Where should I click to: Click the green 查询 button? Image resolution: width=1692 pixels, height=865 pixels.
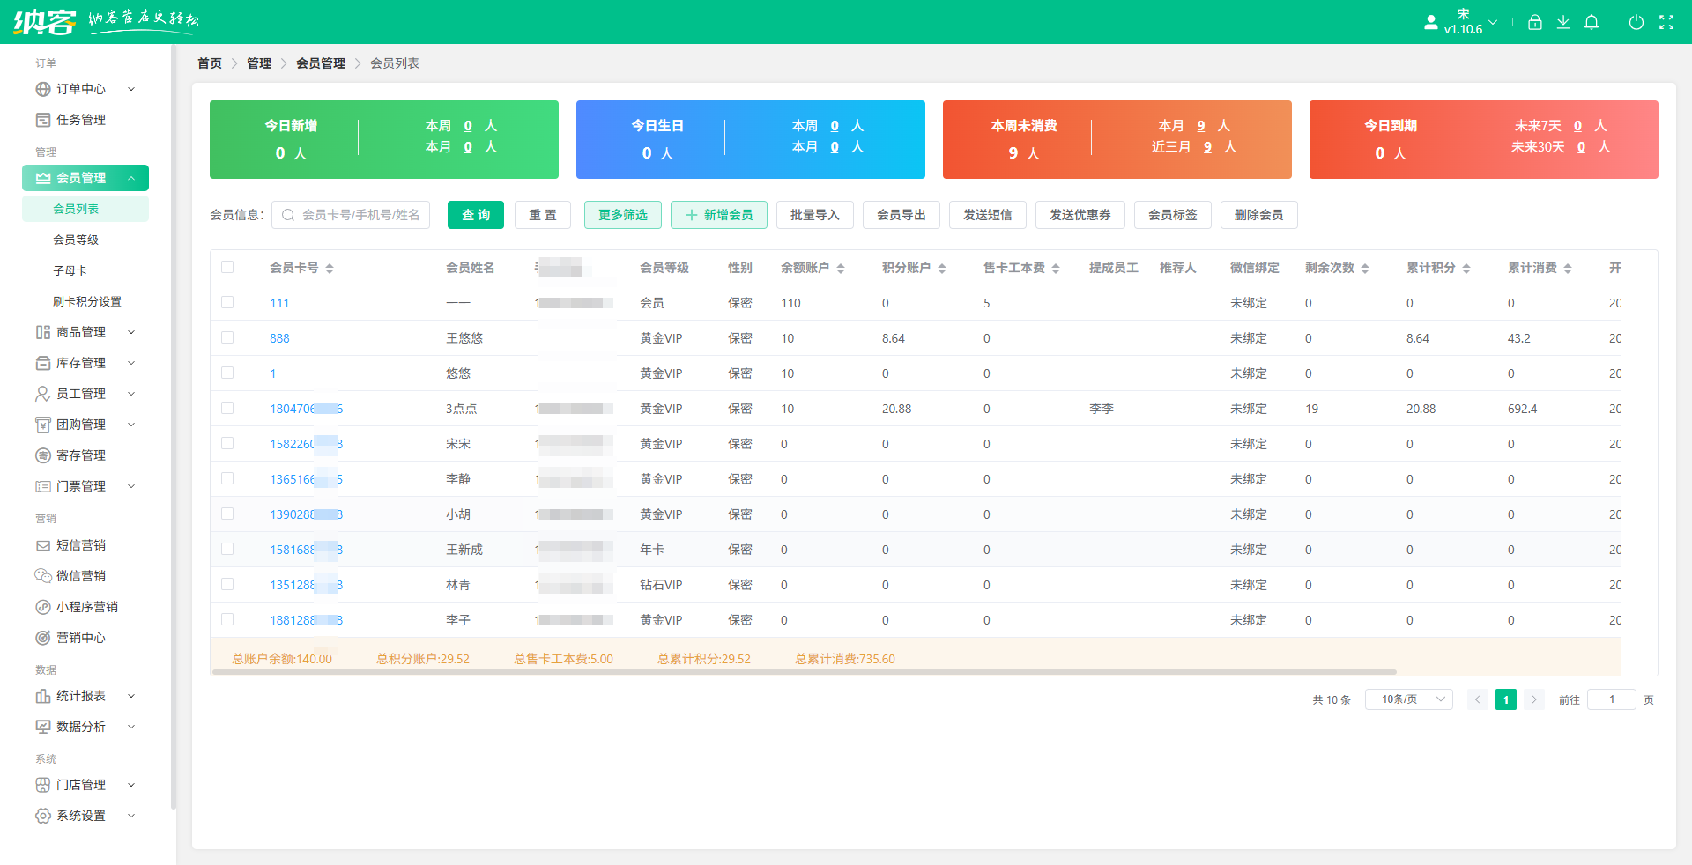tap(476, 215)
